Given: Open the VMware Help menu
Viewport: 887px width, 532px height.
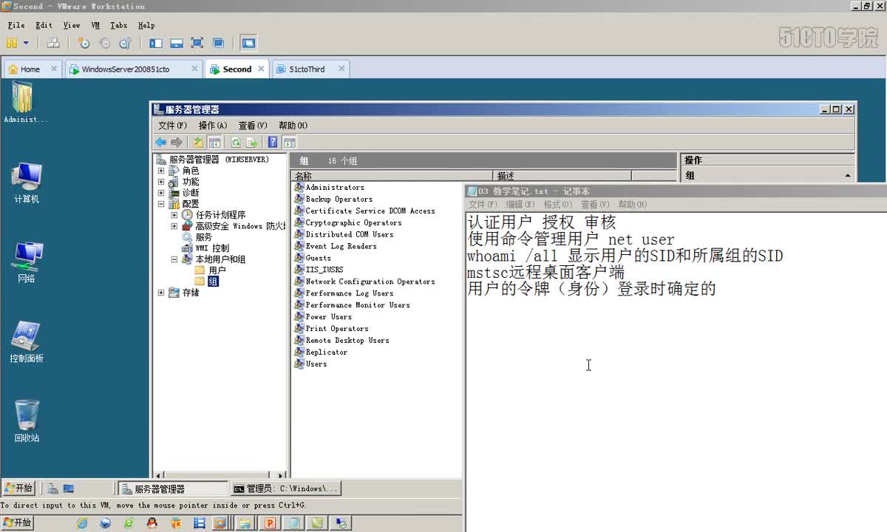Looking at the screenshot, I should pyautogui.click(x=146, y=25).
